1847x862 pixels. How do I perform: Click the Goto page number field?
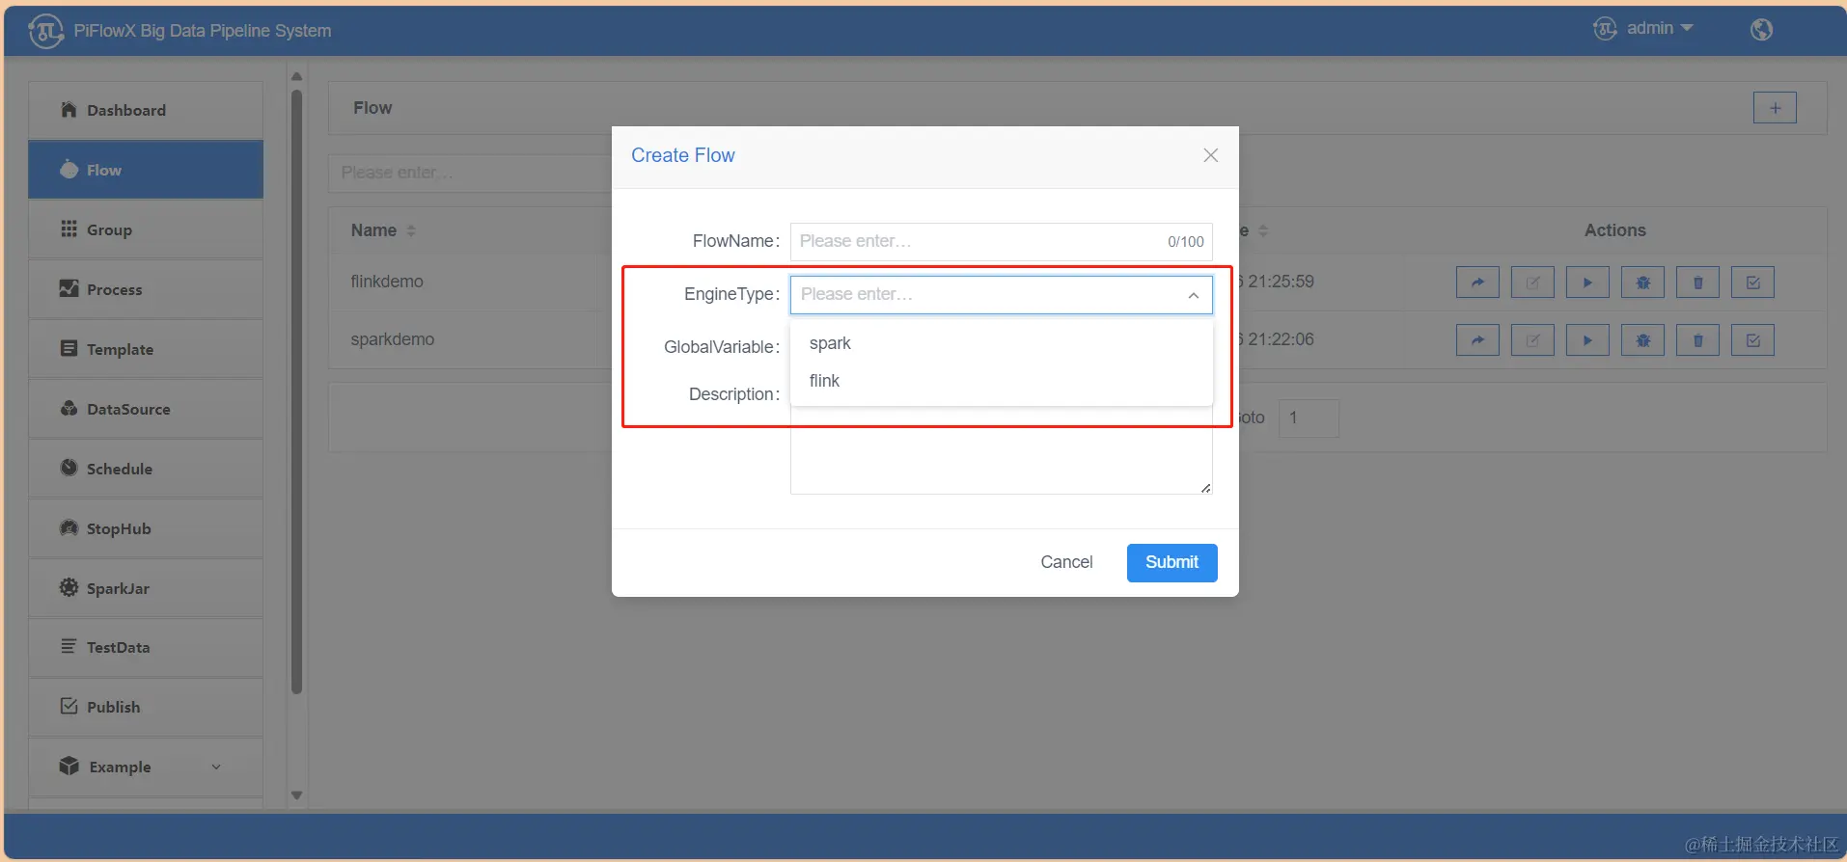[1309, 418]
